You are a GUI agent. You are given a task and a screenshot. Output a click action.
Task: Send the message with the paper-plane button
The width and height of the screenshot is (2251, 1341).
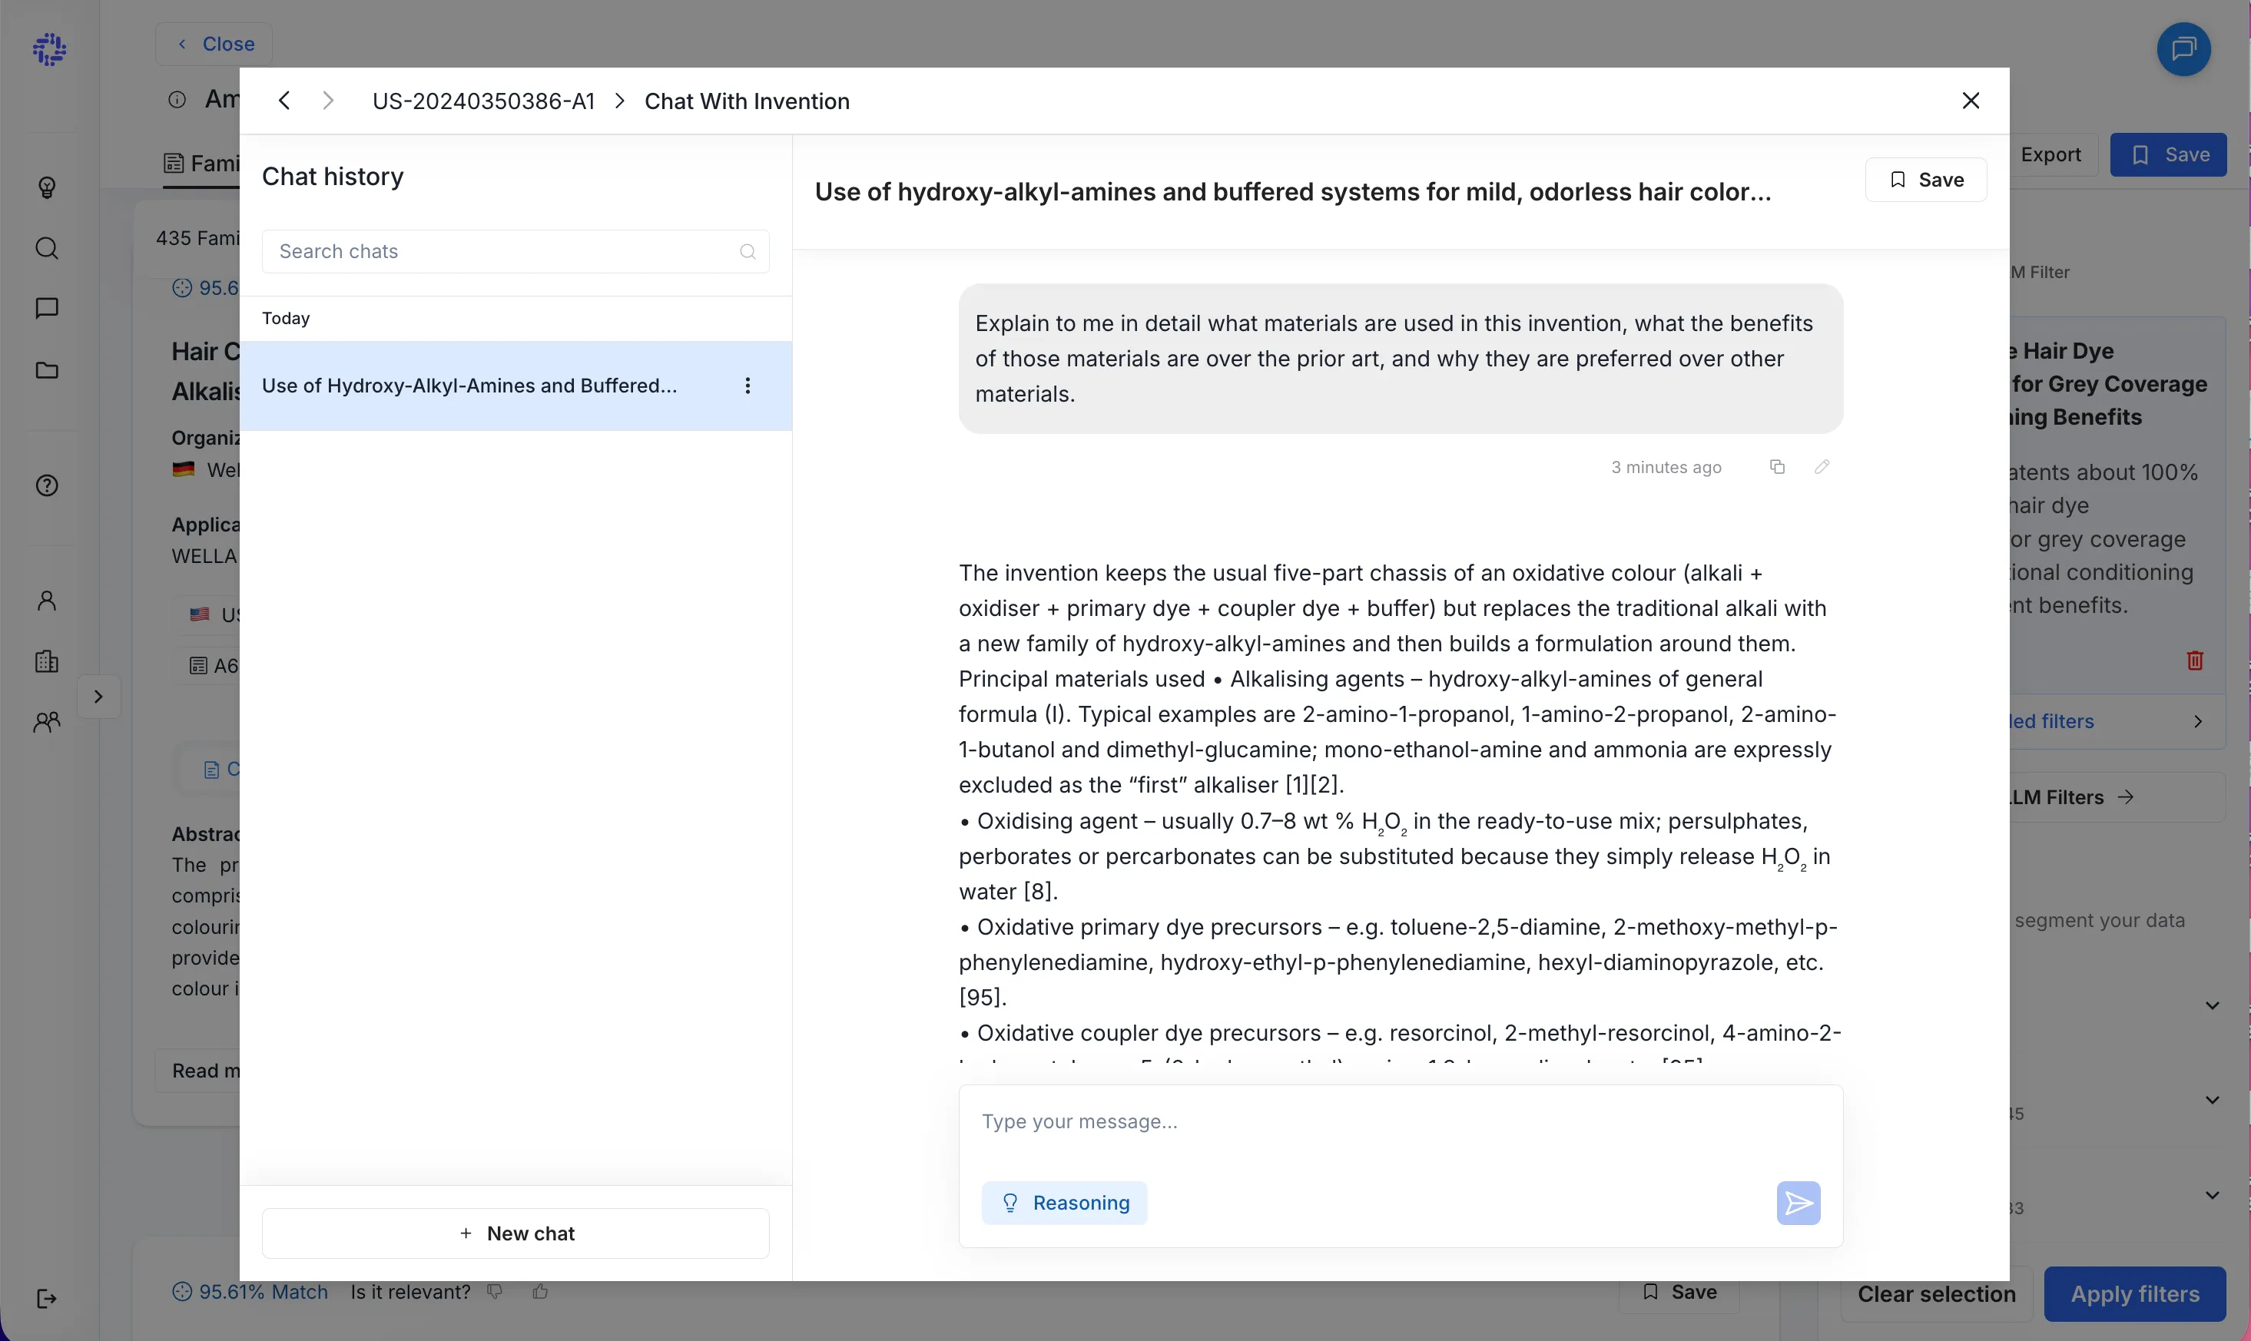point(1798,1203)
